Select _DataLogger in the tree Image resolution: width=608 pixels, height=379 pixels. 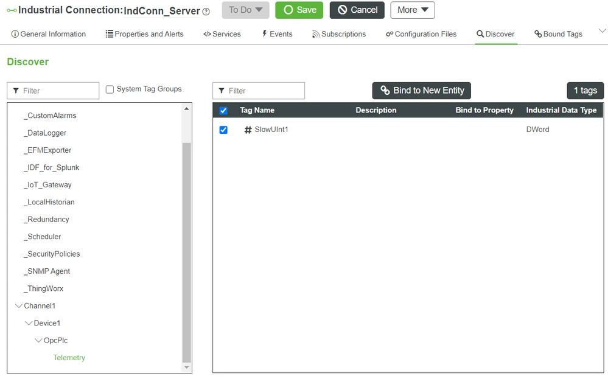pyautogui.click(x=45, y=133)
